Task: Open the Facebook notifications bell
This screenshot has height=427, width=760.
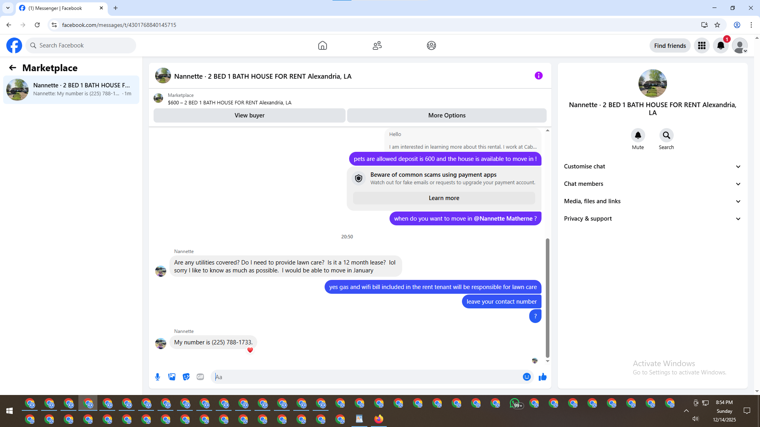Action: [x=721, y=45]
